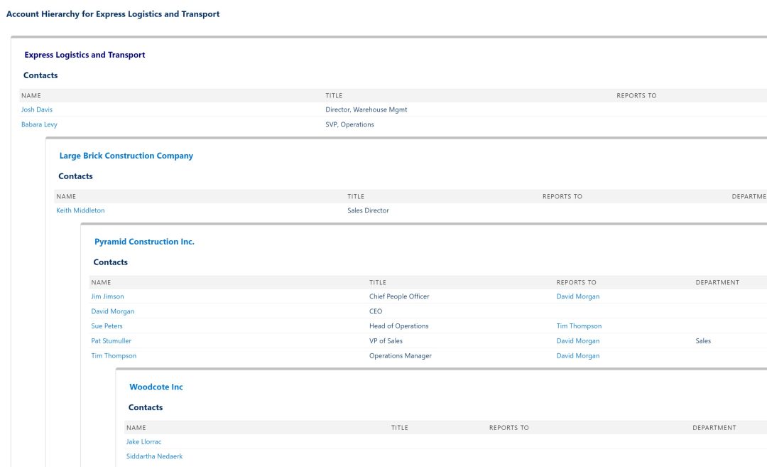
Task: Open Tim Thompson via Sue Peters' Reports To
Action: (x=580, y=326)
